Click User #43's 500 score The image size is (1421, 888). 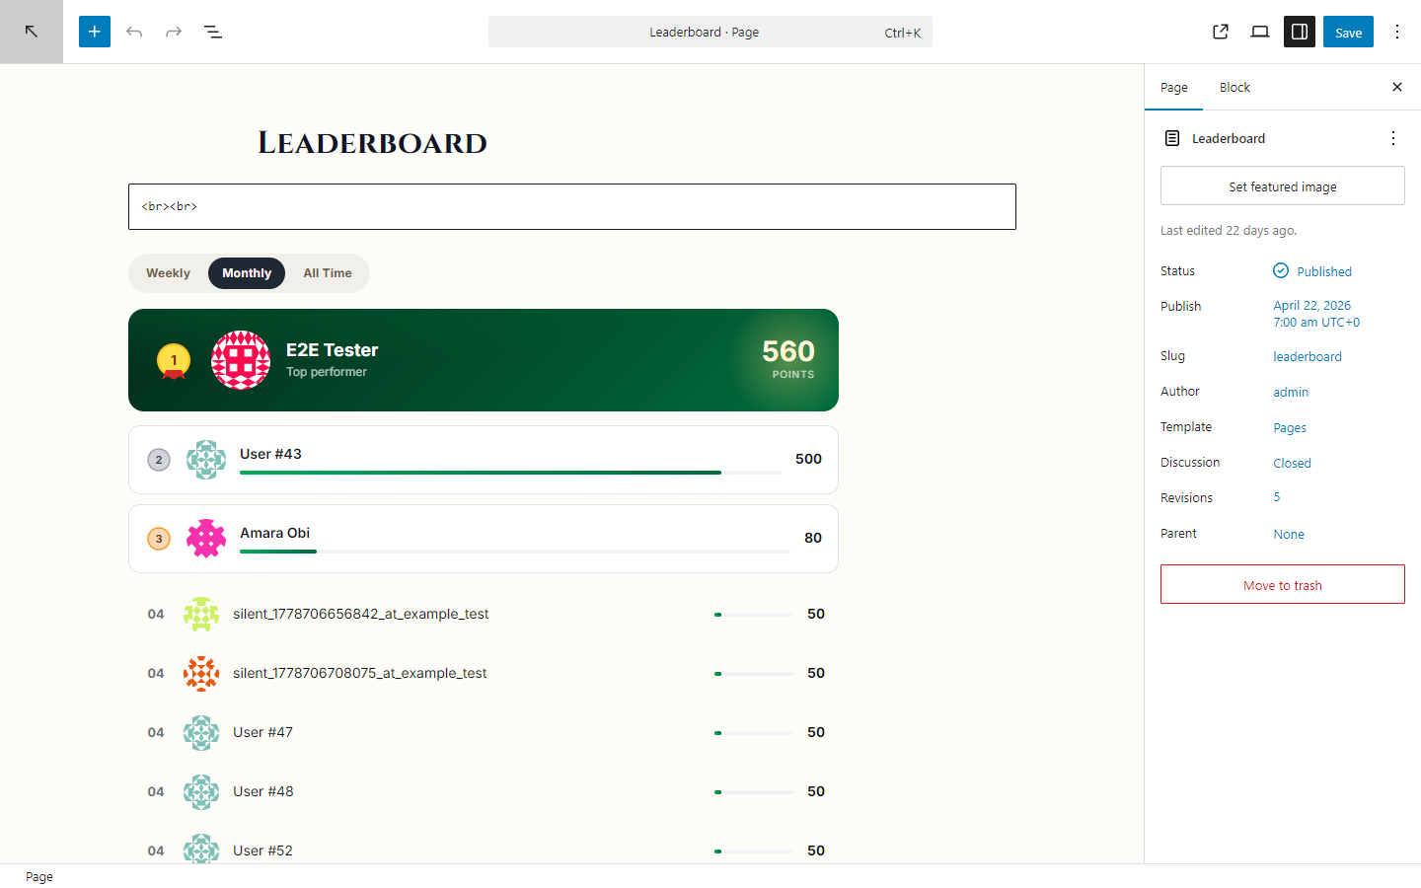pos(808,459)
